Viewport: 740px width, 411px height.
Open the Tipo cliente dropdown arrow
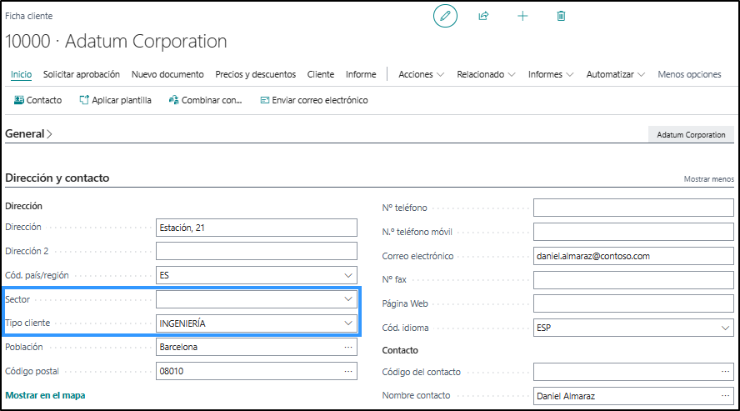coord(348,323)
